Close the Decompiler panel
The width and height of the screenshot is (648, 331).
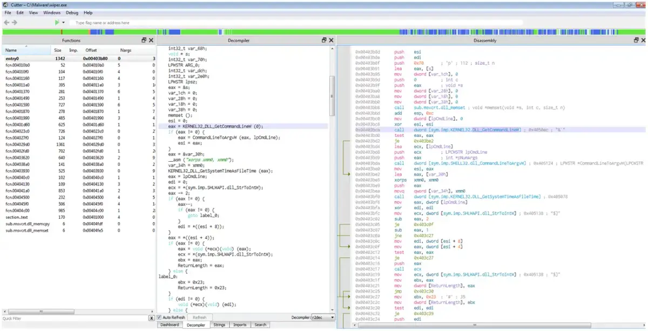tap(331, 40)
